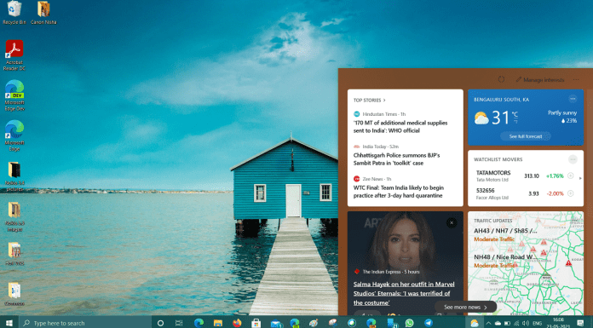Launch File Explorer from taskbar
This screenshot has width=593, height=328.
coord(218,323)
